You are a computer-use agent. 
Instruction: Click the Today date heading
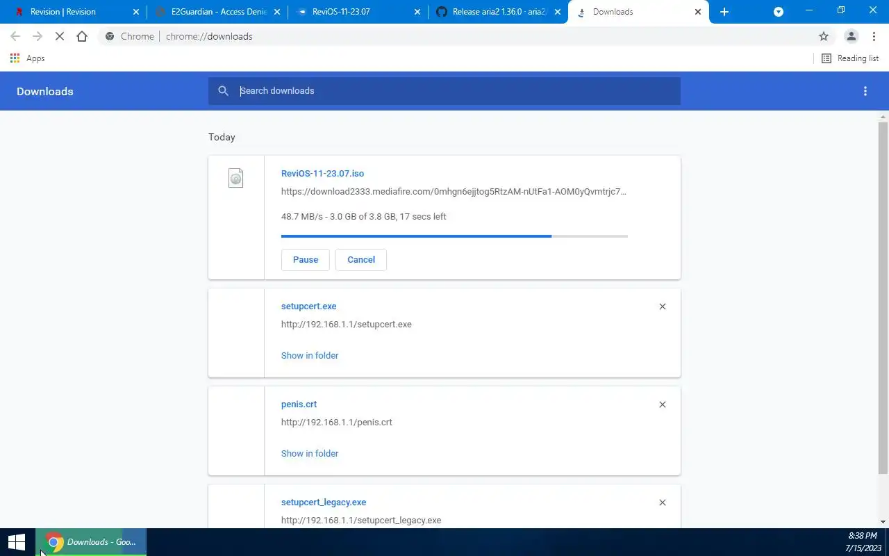(222, 137)
